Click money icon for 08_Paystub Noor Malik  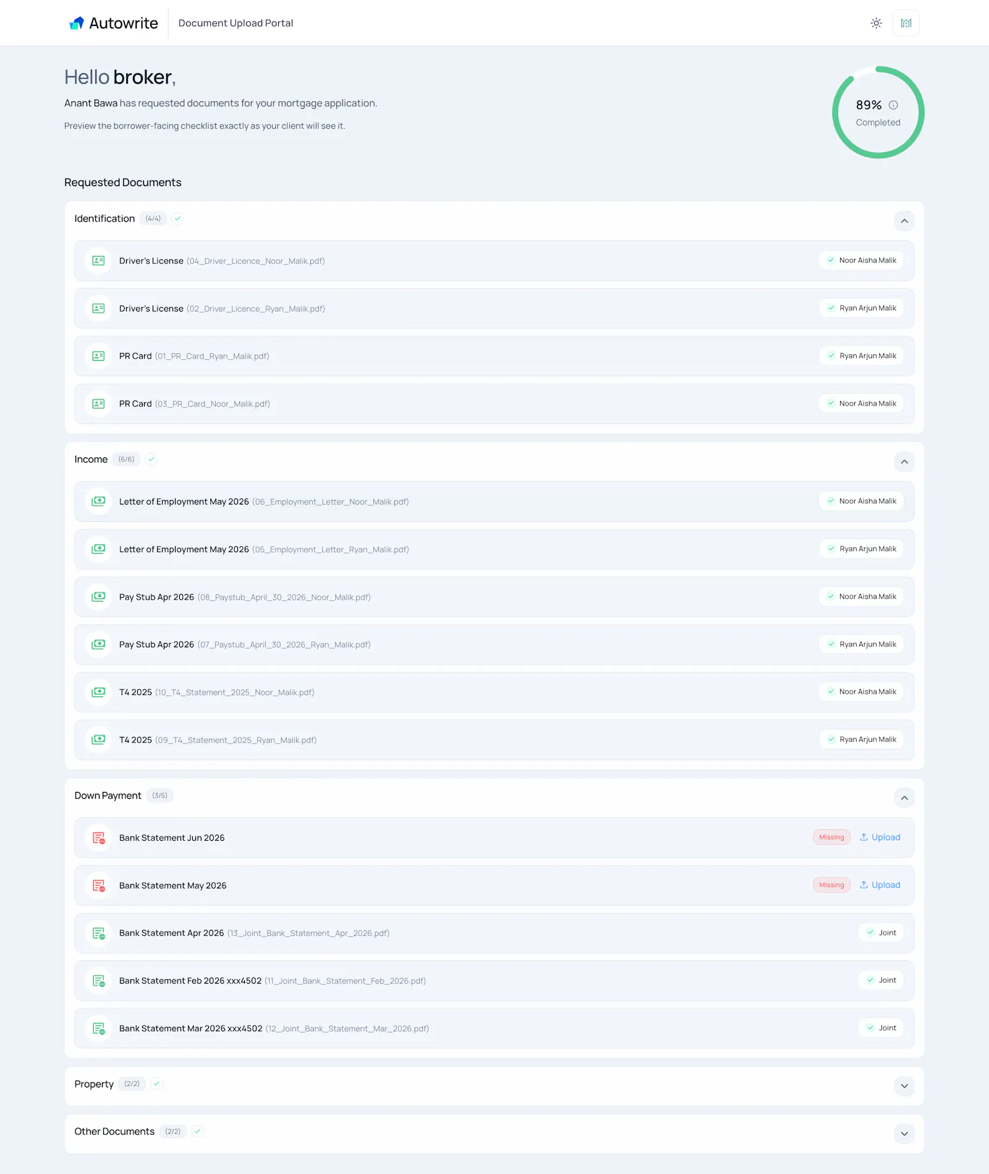(x=98, y=597)
